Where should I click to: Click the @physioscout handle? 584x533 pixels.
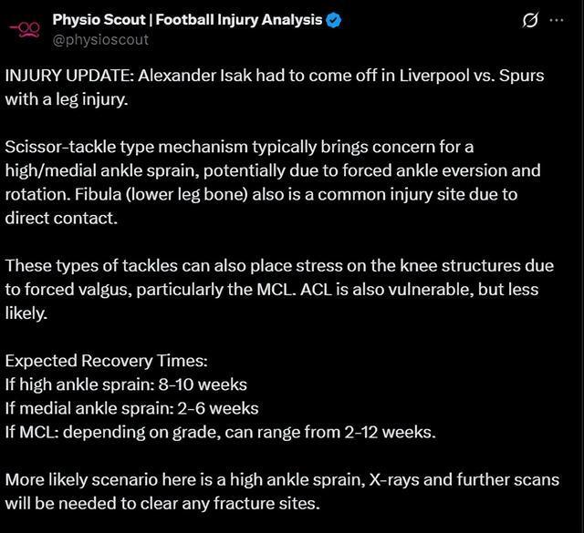100,39
